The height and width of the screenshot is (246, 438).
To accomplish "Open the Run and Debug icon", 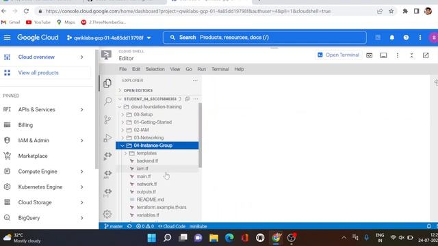I will [107, 138].
